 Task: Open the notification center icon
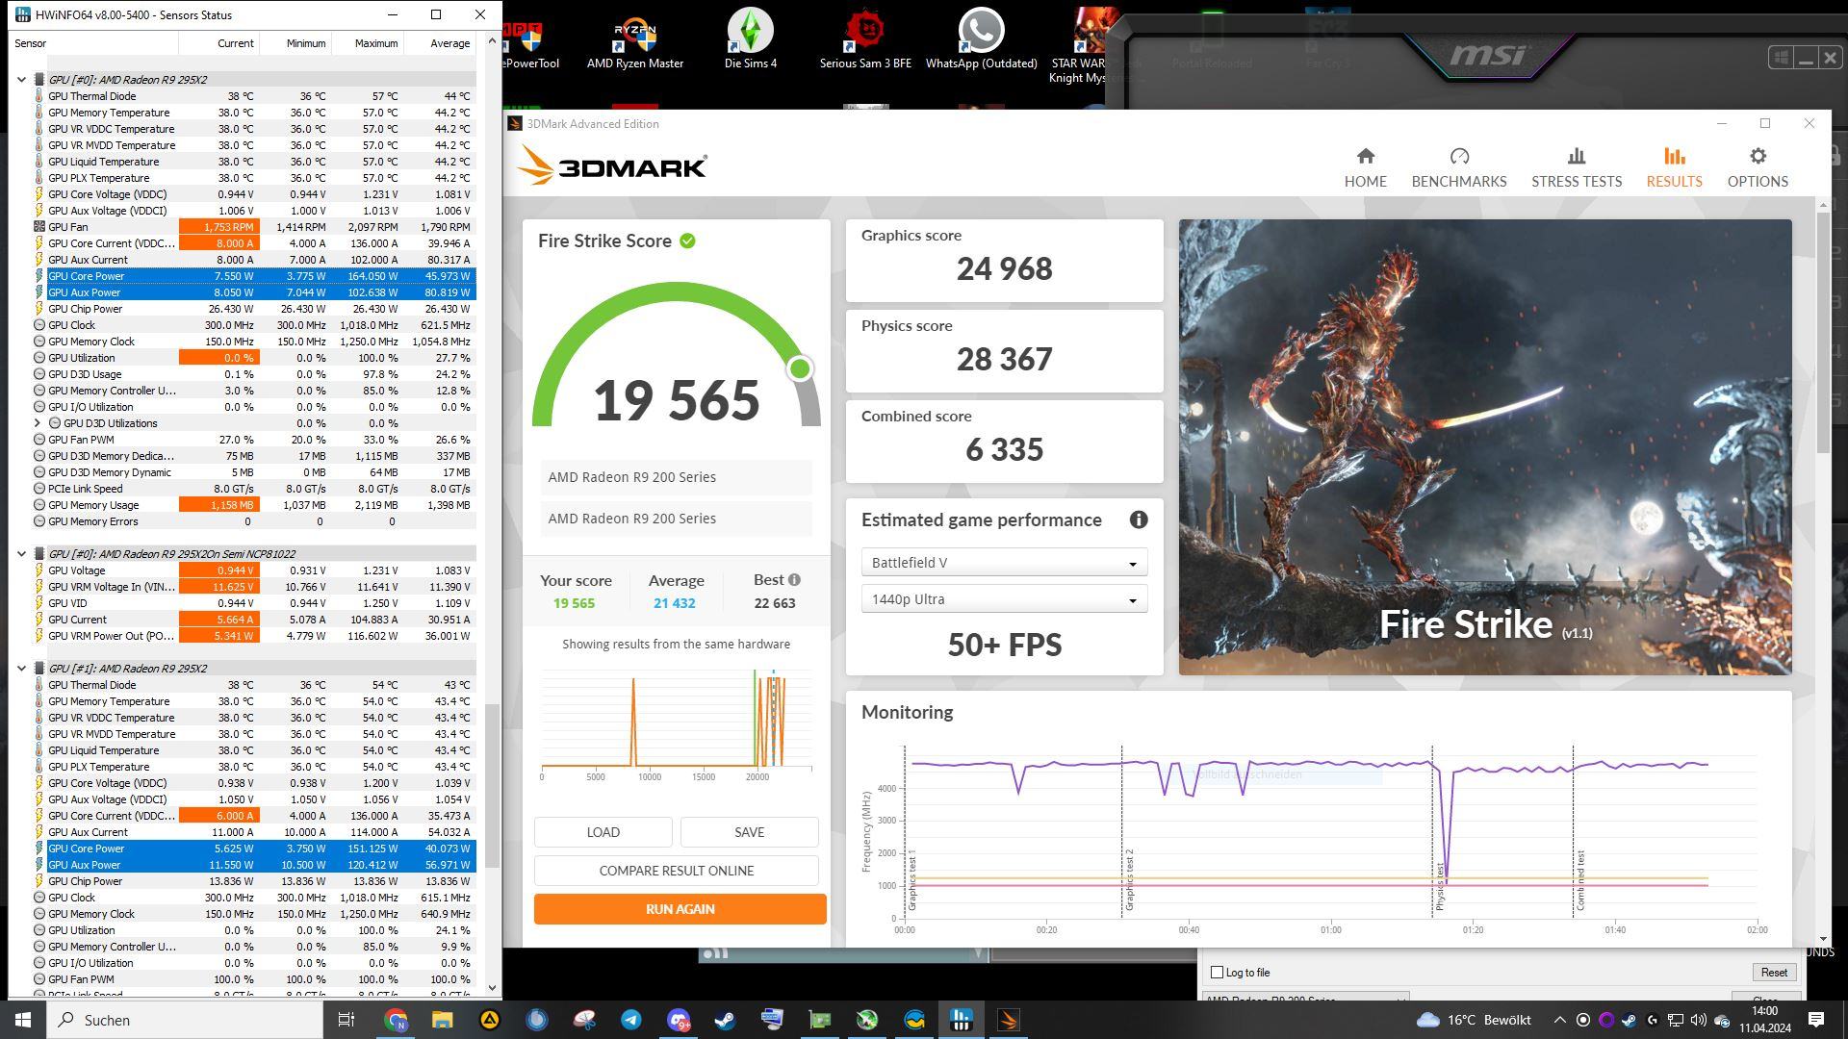point(1816,1020)
